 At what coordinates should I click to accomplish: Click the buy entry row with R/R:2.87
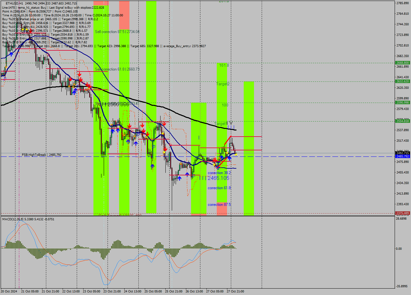(x=45, y=38)
